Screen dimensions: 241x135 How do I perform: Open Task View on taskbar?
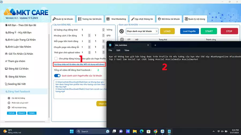[x=114, y=131]
